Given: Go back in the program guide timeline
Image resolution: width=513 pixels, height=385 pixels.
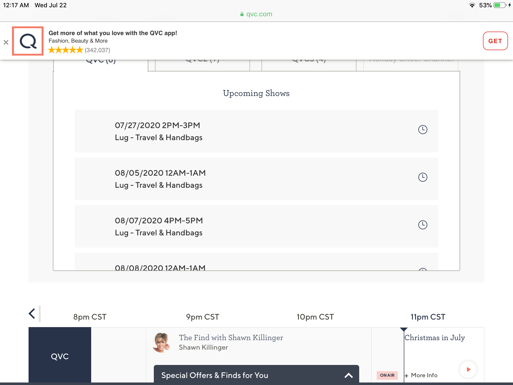Looking at the screenshot, I should point(32,314).
